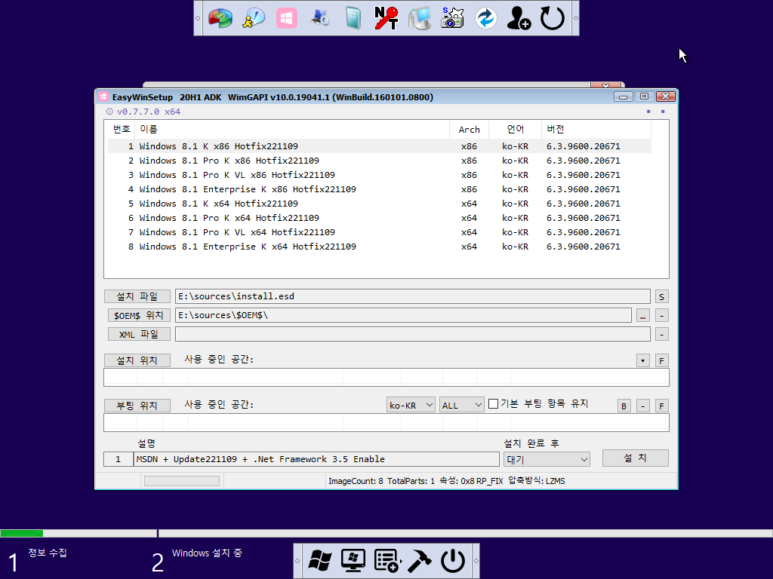
Task: Open the Windows flag icon in bottom dock
Action: coord(320,560)
